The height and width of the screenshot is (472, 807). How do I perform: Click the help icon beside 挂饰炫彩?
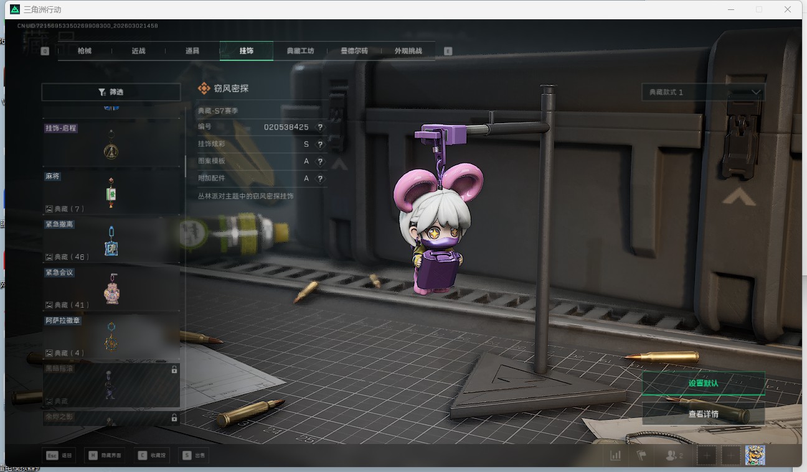coord(320,144)
